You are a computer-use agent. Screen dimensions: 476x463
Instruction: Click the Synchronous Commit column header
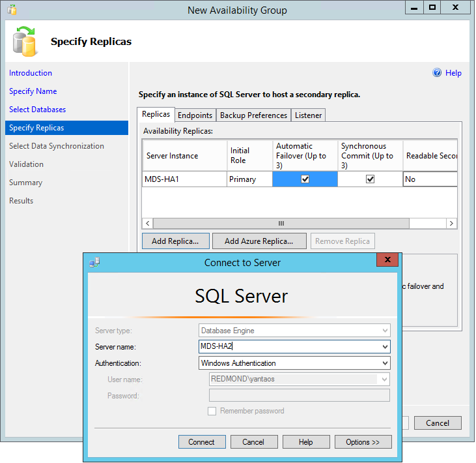tap(371, 156)
